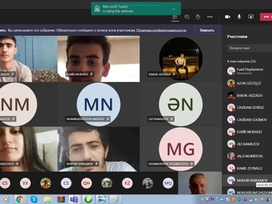Open the Политика конфиденциальности link

[x=161, y=30]
